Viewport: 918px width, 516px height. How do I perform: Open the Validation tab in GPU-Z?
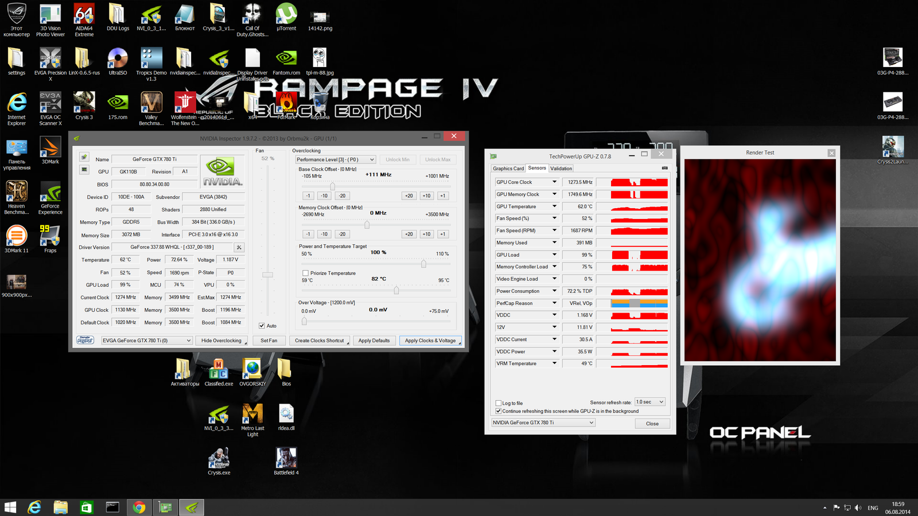click(561, 169)
